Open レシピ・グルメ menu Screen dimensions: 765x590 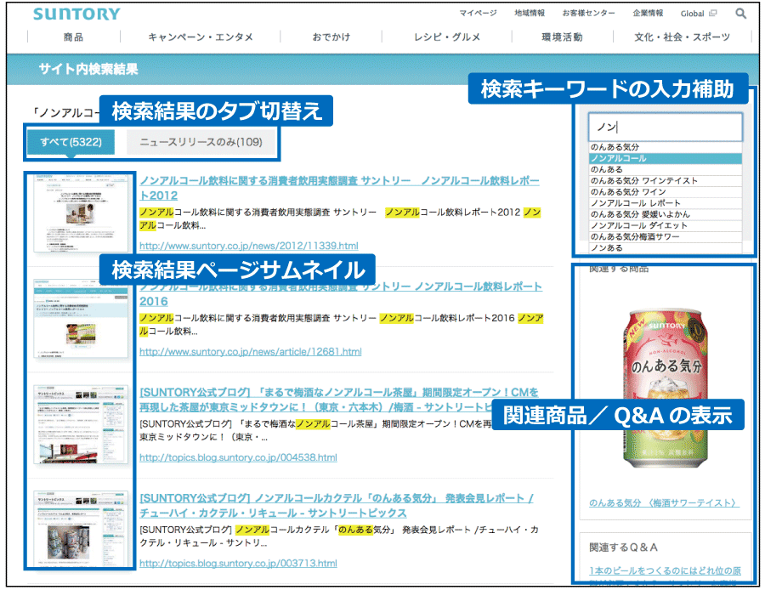(x=447, y=37)
